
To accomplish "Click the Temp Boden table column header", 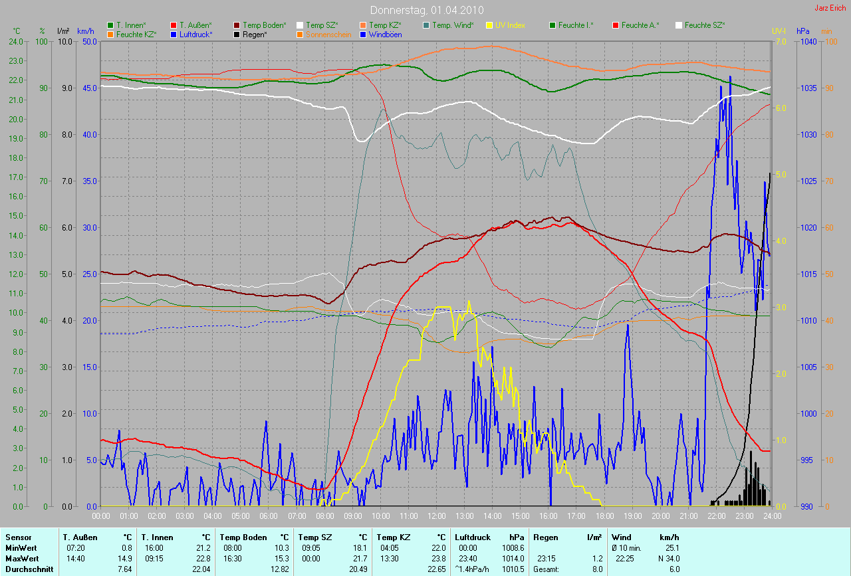I will tap(243, 537).
